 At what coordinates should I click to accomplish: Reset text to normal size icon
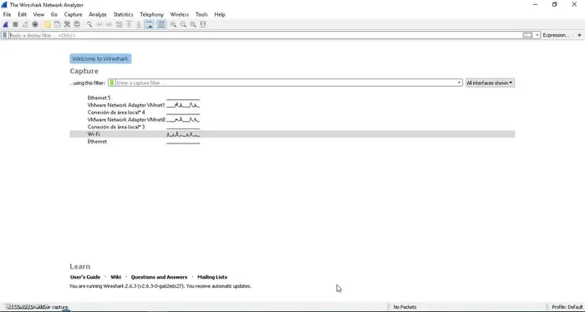193,24
